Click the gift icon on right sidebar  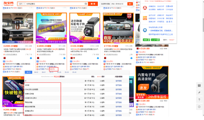(199, 85)
